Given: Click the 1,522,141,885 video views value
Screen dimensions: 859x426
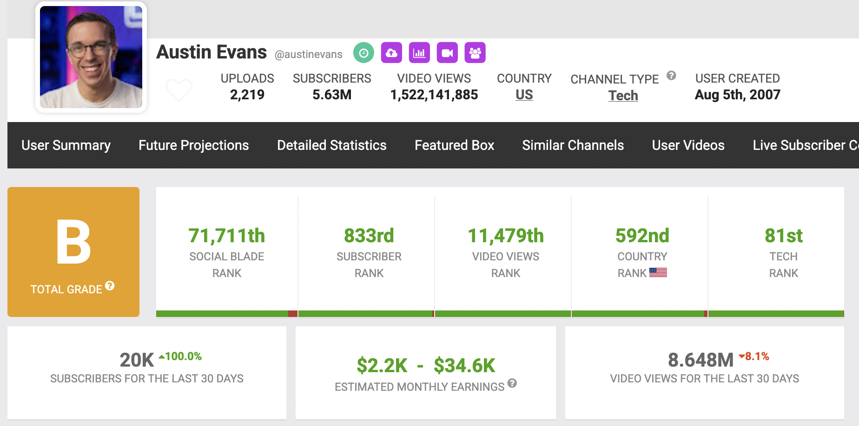Looking at the screenshot, I should [434, 95].
